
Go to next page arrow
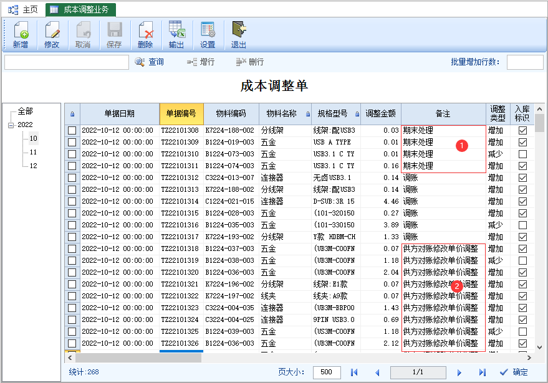pyautogui.click(x=459, y=372)
